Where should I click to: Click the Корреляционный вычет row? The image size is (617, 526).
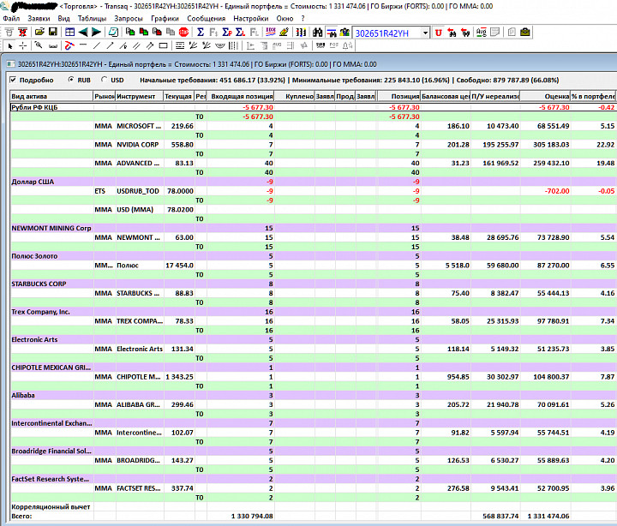(314, 506)
